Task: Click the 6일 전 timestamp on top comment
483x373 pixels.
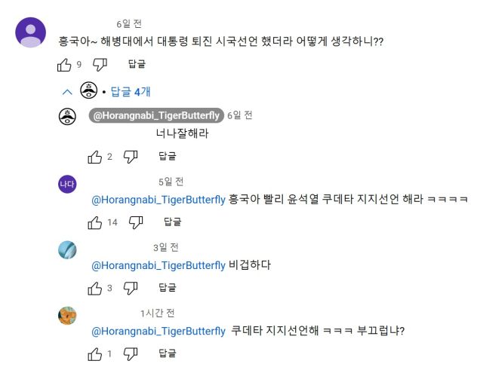Action: point(129,24)
